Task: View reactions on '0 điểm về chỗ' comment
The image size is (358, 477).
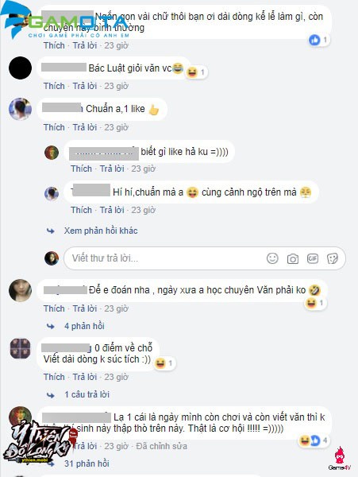Action: coord(164,363)
